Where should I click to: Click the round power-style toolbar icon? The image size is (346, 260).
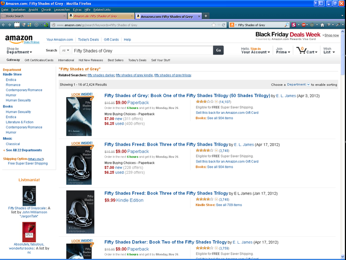(x=37, y=25)
